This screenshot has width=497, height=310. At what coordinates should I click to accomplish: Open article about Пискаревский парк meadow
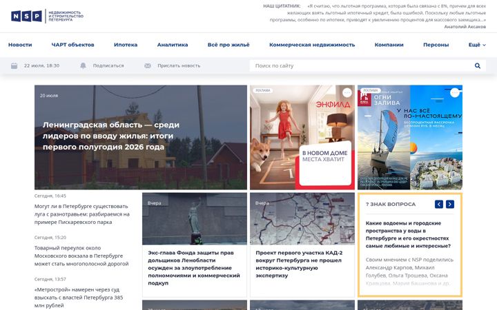tap(82, 214)
